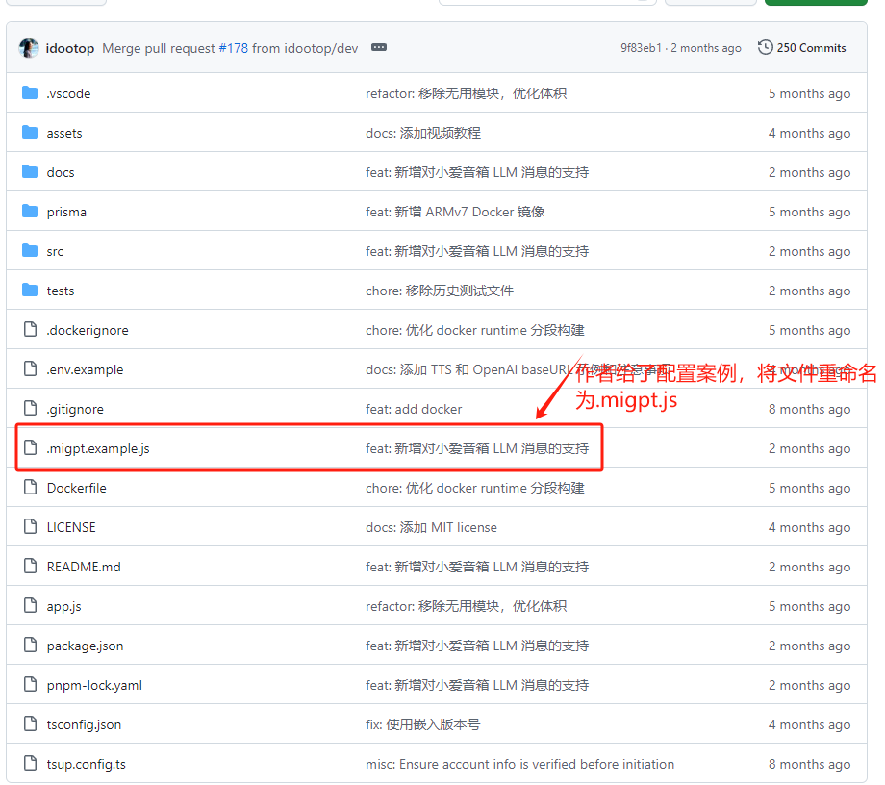This screenshot has height=785, width=885.
Task: Expand the commit message with the ellipsis button
Action: [378, 46]
